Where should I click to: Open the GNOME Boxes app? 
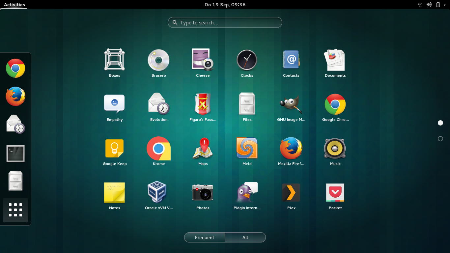tap(114, 60)
